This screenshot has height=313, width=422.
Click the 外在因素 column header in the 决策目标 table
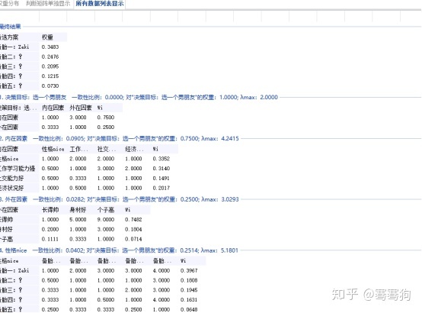[81, 108]
